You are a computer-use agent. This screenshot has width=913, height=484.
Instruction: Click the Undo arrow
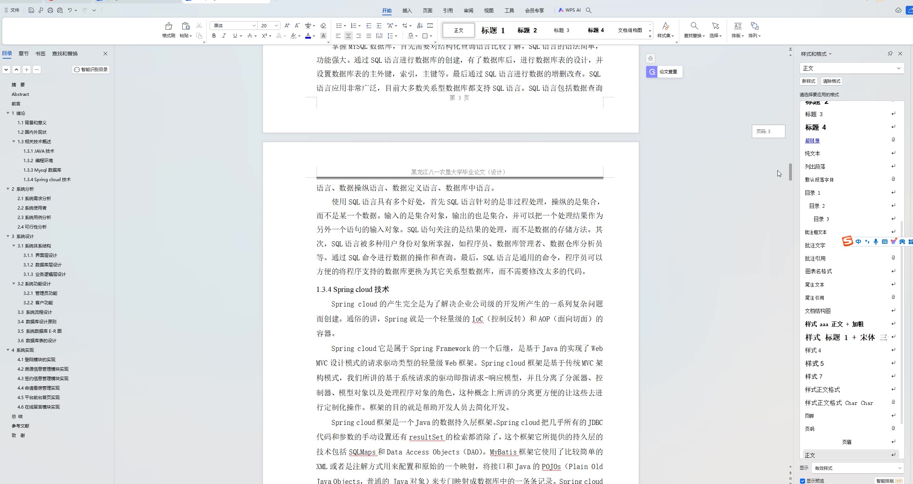click(70, 10)
